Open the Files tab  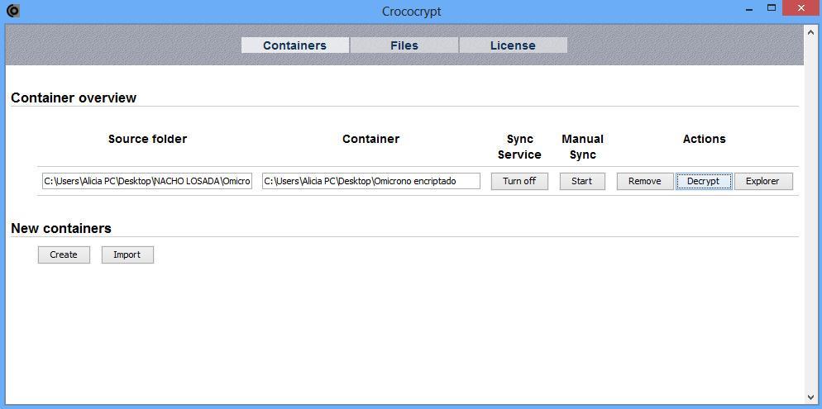click(404, 45)
